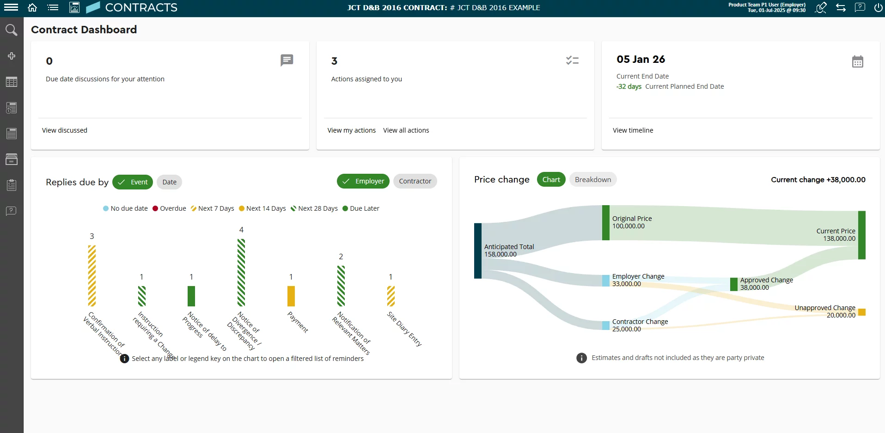Select the Chart tab in Price change
Image resolution: width=885 pixels, height=433 pixels.
pyautogui.click(x=551, y=180)
